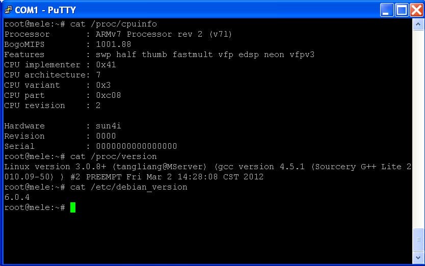Click the Hardware value sun4i
425x266 pixels.
pyautogui.click(x=109, y=126)
